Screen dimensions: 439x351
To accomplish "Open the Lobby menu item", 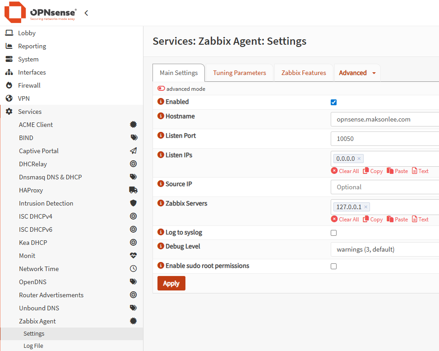I will pyautogui.click(x=71, y=33).
